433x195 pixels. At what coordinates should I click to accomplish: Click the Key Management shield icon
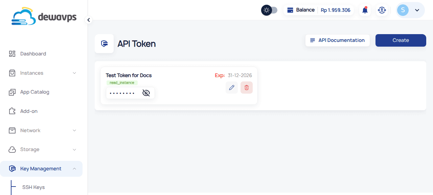click(12, 168)
